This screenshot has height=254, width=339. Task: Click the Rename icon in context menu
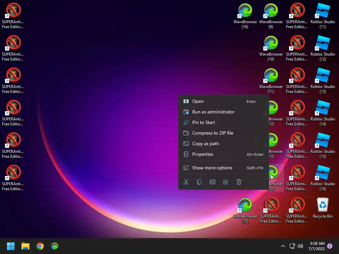(213, 182)
